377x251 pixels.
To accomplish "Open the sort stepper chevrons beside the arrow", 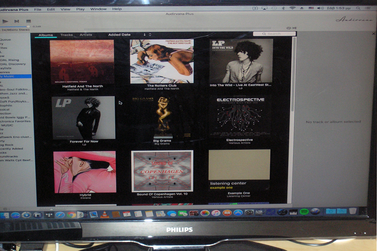I will (x=150, y=35).
